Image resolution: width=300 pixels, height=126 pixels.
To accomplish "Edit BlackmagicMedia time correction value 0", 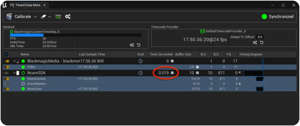I will click(x=168, y=61).
